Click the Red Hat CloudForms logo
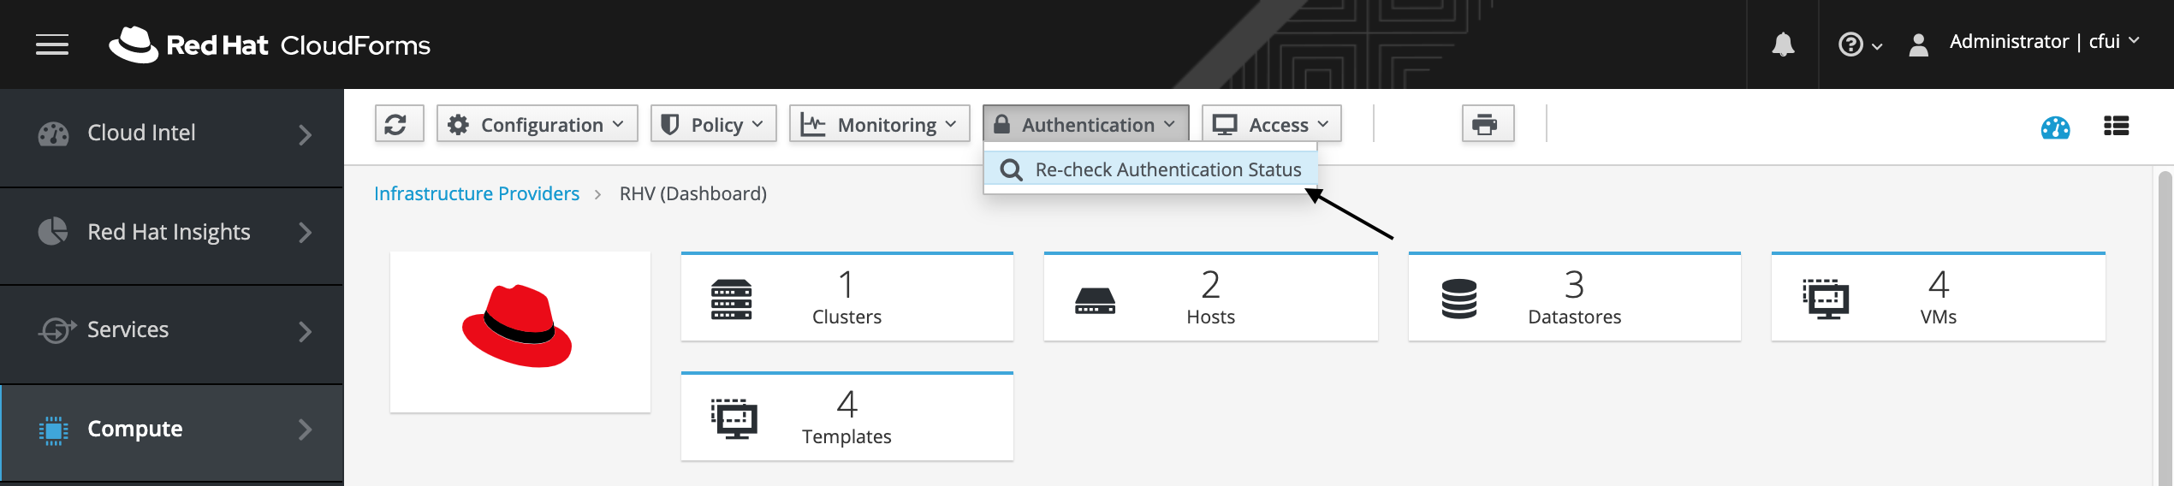 270,44
